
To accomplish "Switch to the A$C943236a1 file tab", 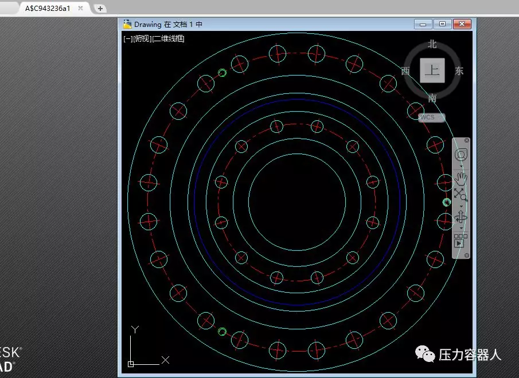I will [48, 9].
